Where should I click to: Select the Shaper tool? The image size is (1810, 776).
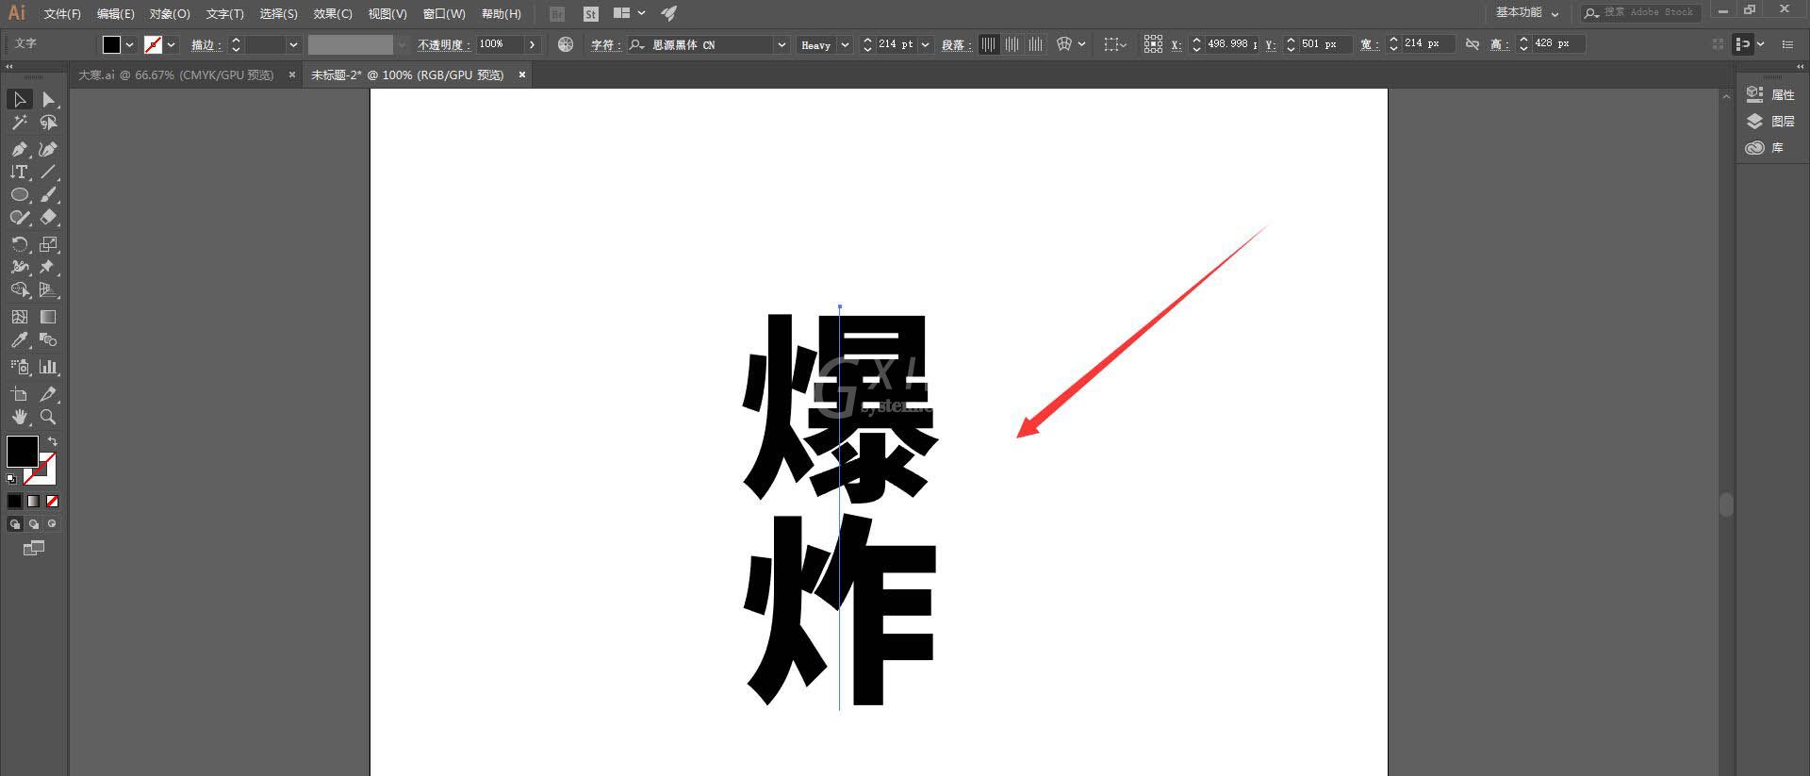click(20, 217)
